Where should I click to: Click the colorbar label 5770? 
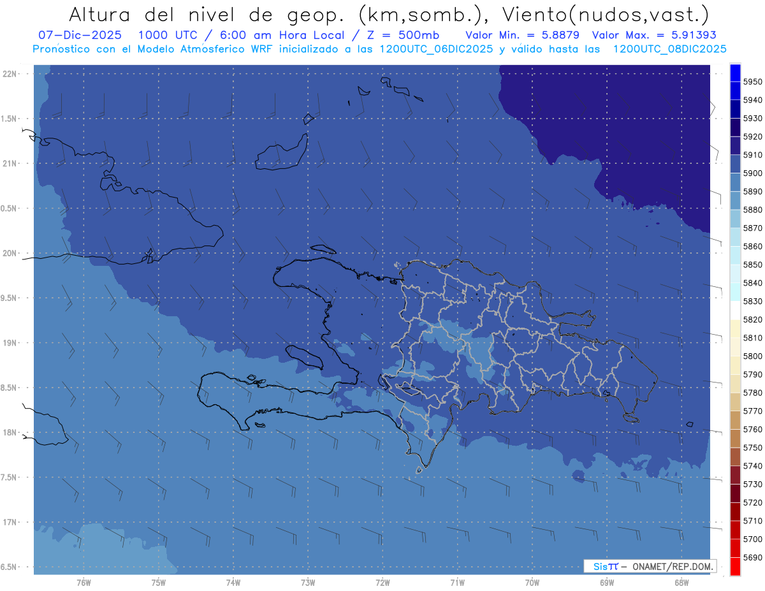pos(753,411)
